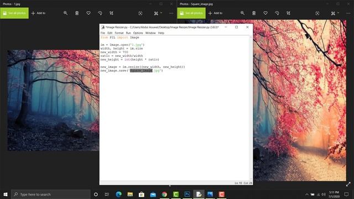Open File menu in IDLE editor
The height and width of the screenshot is (199, 354).
(103, 33)
